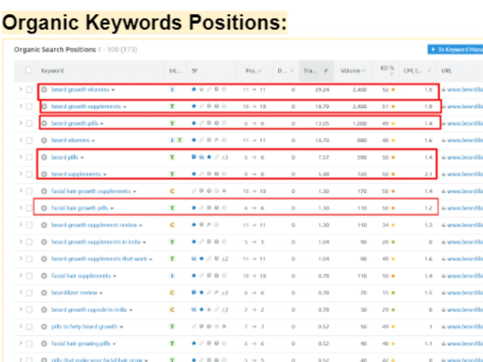Sort the table by the Keyword column header
Image resolution: width=483 pixels, height=362 pixels.
(x=52, y=71)
